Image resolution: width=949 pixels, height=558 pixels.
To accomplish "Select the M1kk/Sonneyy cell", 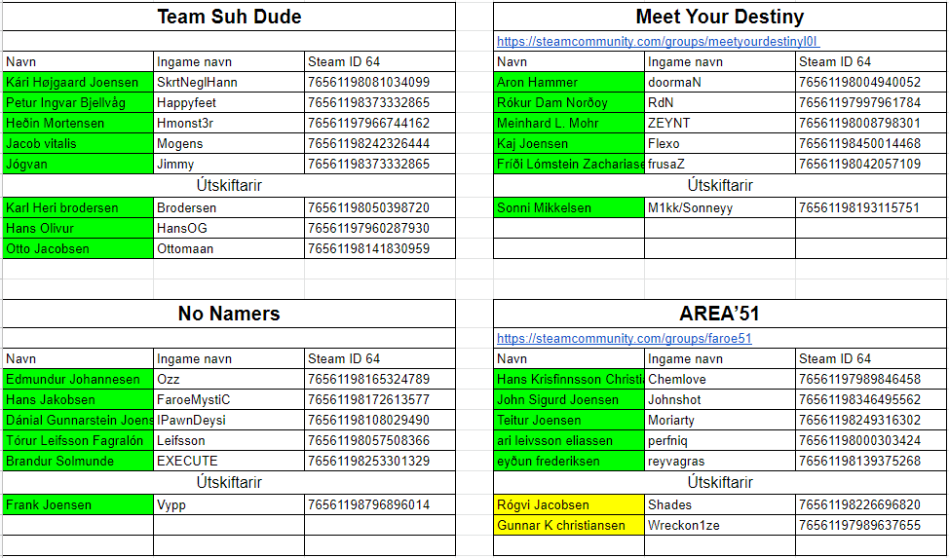I will coord(720,208).
